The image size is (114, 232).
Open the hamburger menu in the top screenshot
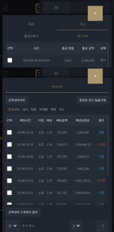pos(5,8)
